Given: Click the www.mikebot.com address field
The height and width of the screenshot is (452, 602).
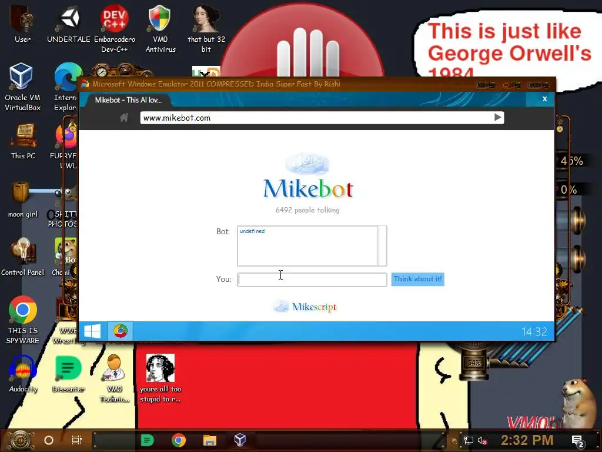Looking at the screenshot, I should click(x=317, y=118).
